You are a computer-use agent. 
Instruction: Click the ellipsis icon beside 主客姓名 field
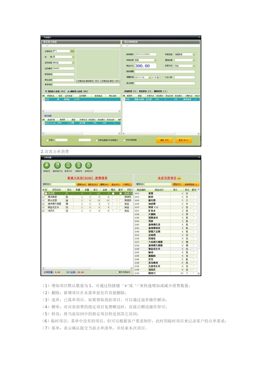pyautogui.click(x=72, y=51)
